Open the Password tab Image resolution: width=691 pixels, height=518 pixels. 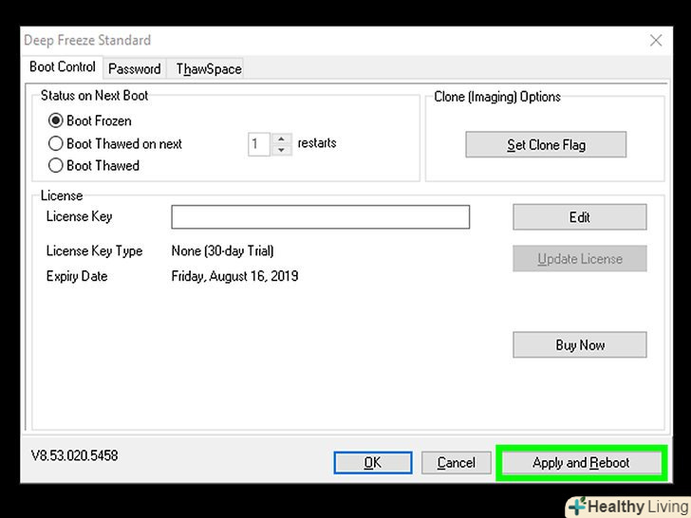[x=135, y=68]
